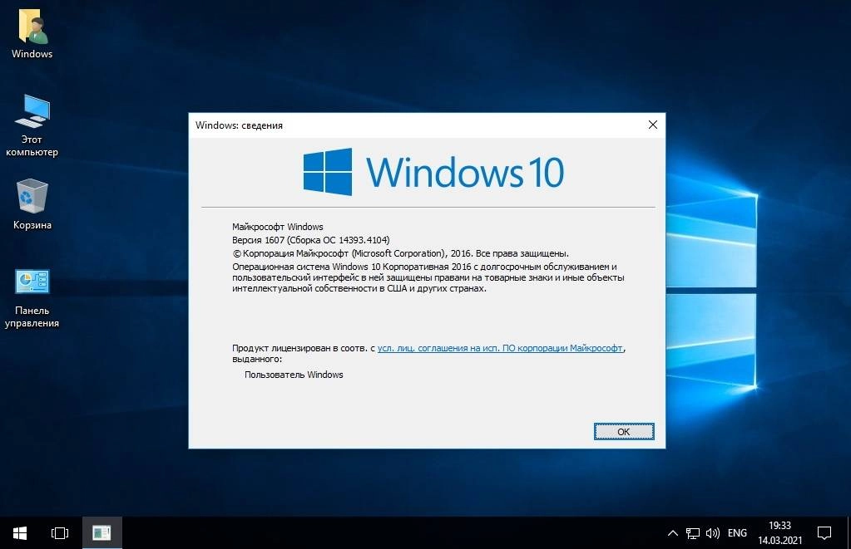Switch input language via ENG indicator
851x549 pixels.
(x=737, y=533)
